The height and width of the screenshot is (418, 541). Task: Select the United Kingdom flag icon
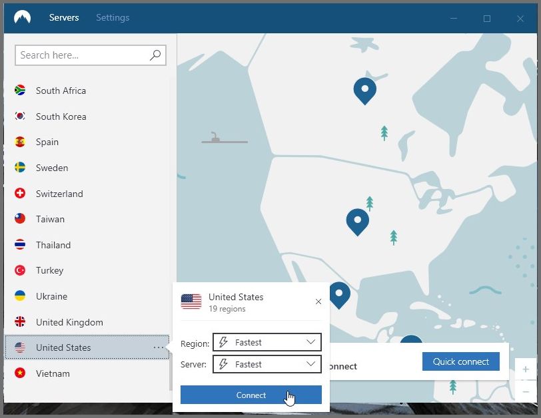(x=20, y=322)
